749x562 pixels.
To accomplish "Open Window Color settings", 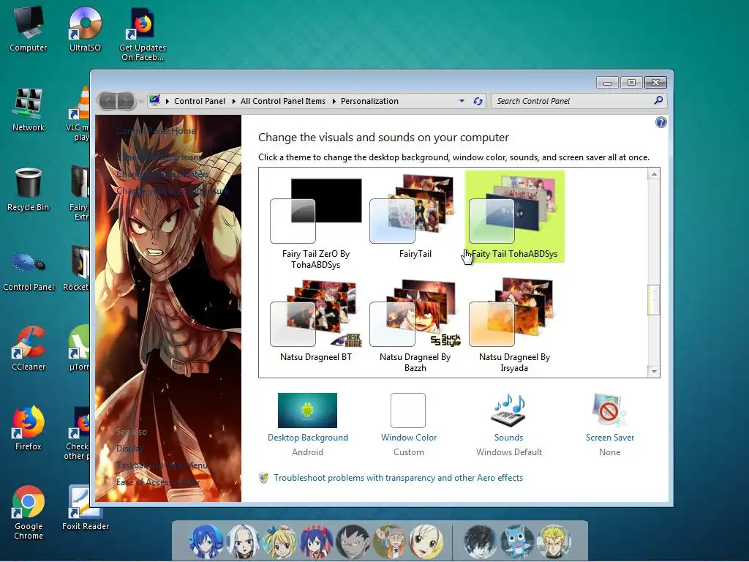I will (x=408, y=424).
